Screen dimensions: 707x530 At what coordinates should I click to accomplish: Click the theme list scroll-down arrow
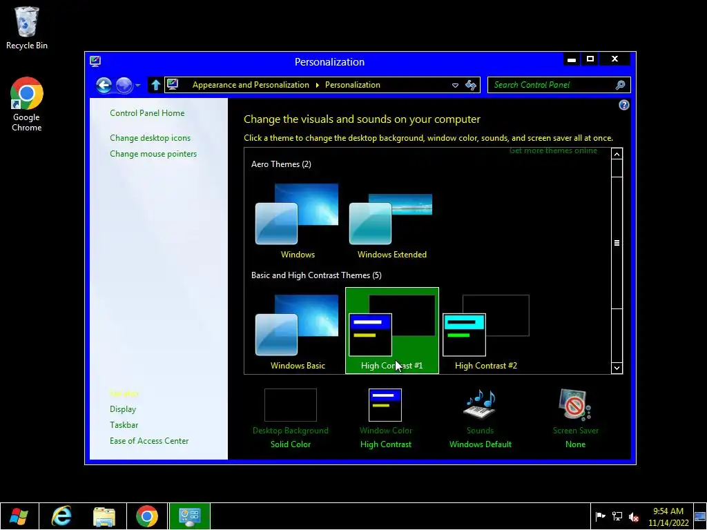point(617,368)
